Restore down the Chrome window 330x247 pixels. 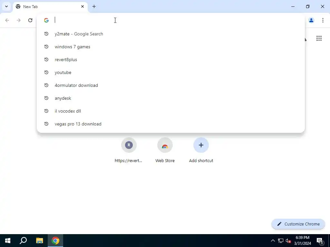click(308, 6)
